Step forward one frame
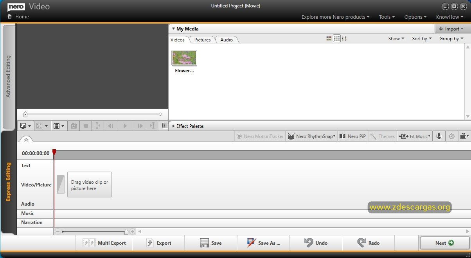Viewport: 471px width, 258px height. (x=140, y=126)
